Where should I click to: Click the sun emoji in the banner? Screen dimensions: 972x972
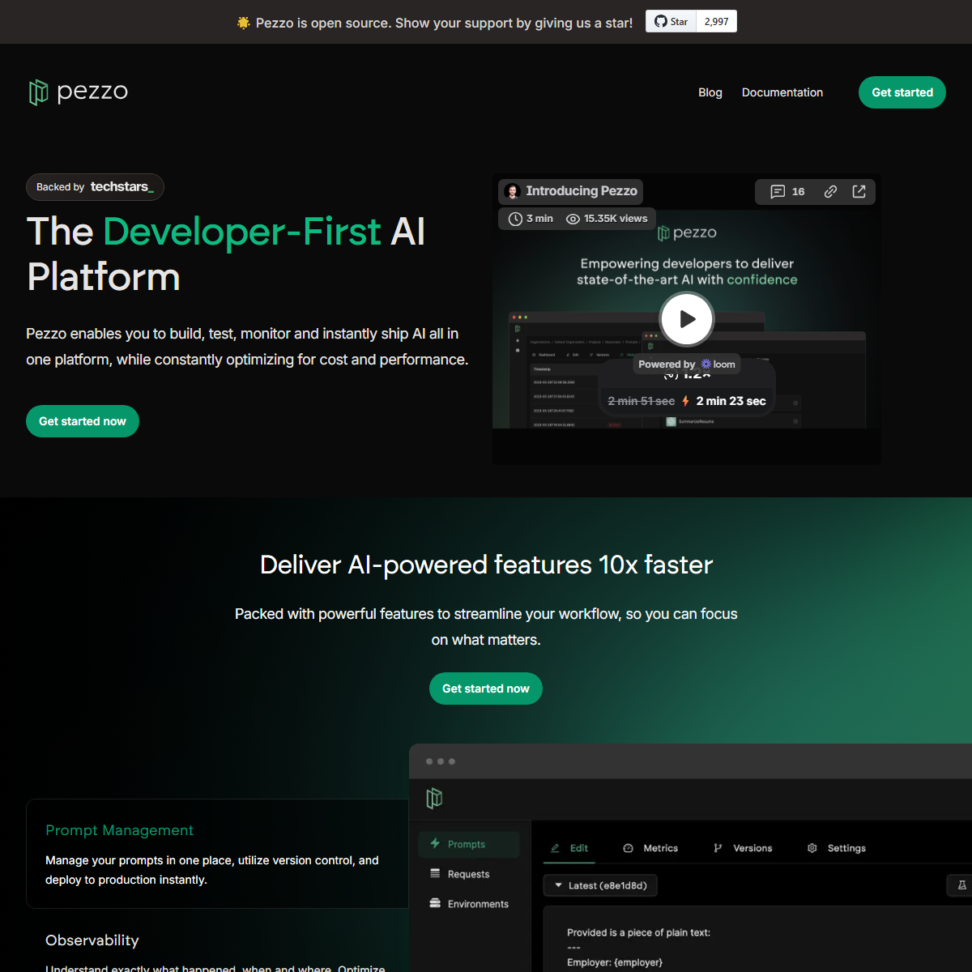(243, 23)
